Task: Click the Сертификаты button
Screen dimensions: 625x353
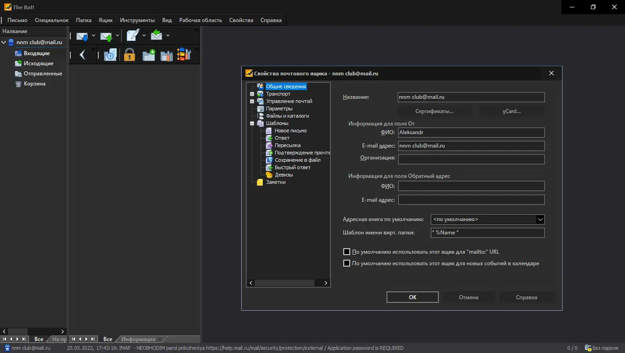Action: (434, 111)
